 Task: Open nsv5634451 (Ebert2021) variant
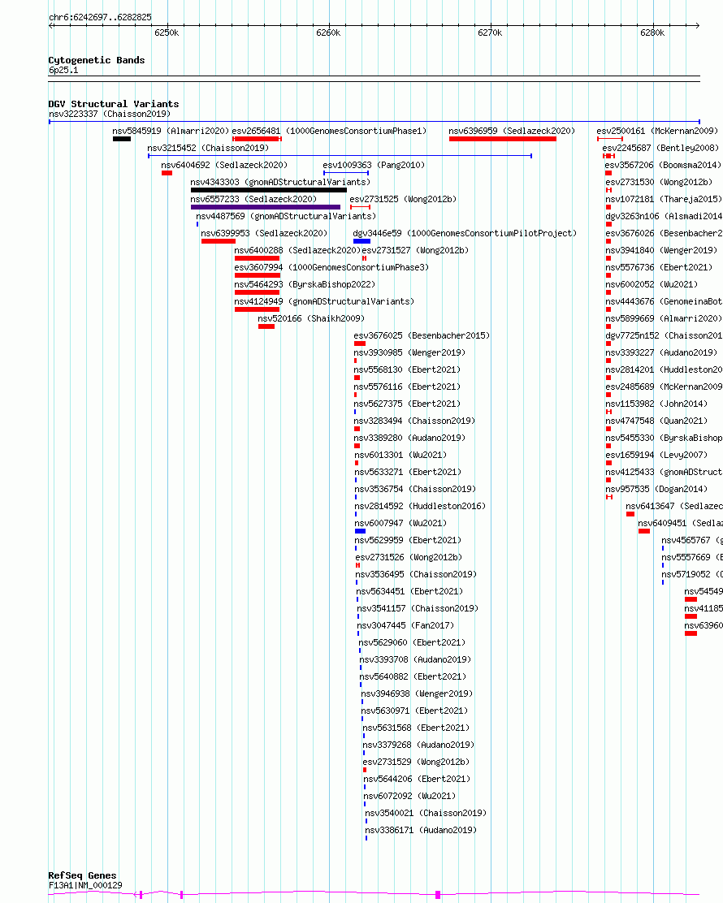click(409, 591)
